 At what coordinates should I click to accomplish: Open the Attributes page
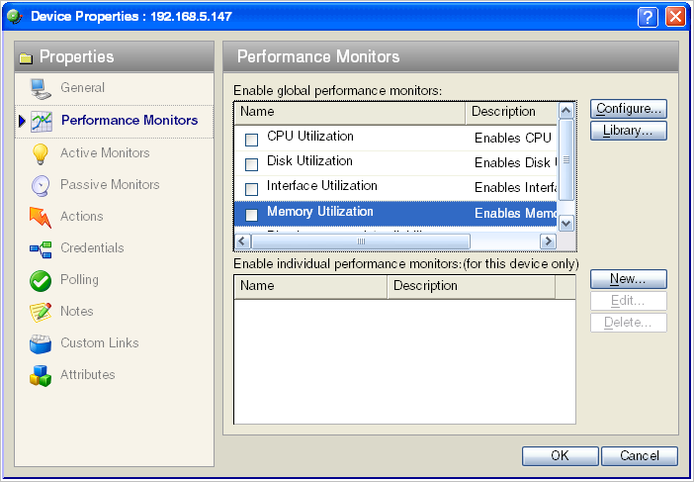88,374
